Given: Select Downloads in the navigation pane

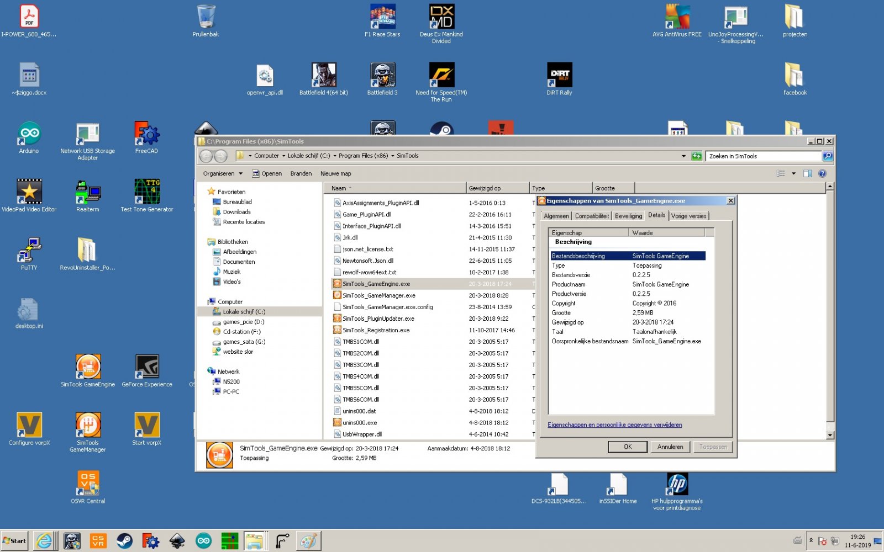Looking at the screenshot, I should (236, 212).
